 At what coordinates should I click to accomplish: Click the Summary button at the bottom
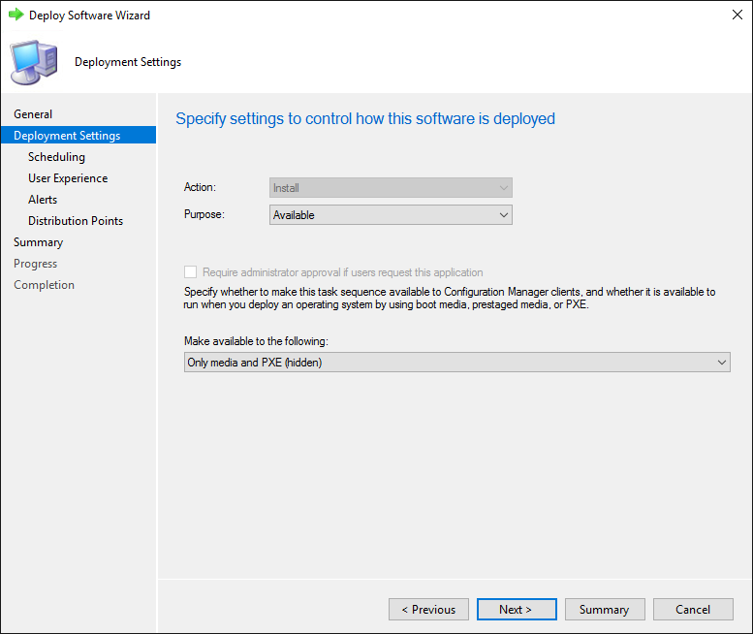(x=604, y=610)
